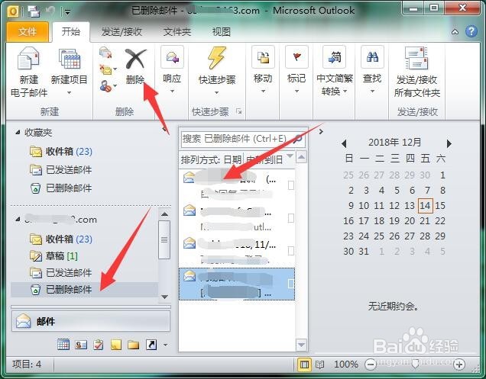Click the 100% zoom level
The height and width of the screenshot is (379, 486).
345,365
